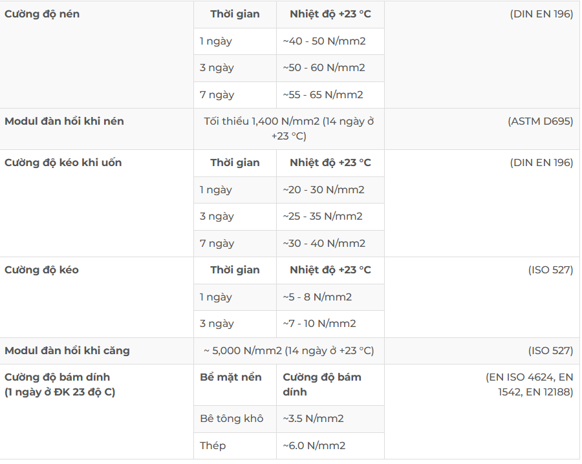
Task: Select the "~7 - 10 N/mm2" tensile value
Action: (x=319, y=324)
